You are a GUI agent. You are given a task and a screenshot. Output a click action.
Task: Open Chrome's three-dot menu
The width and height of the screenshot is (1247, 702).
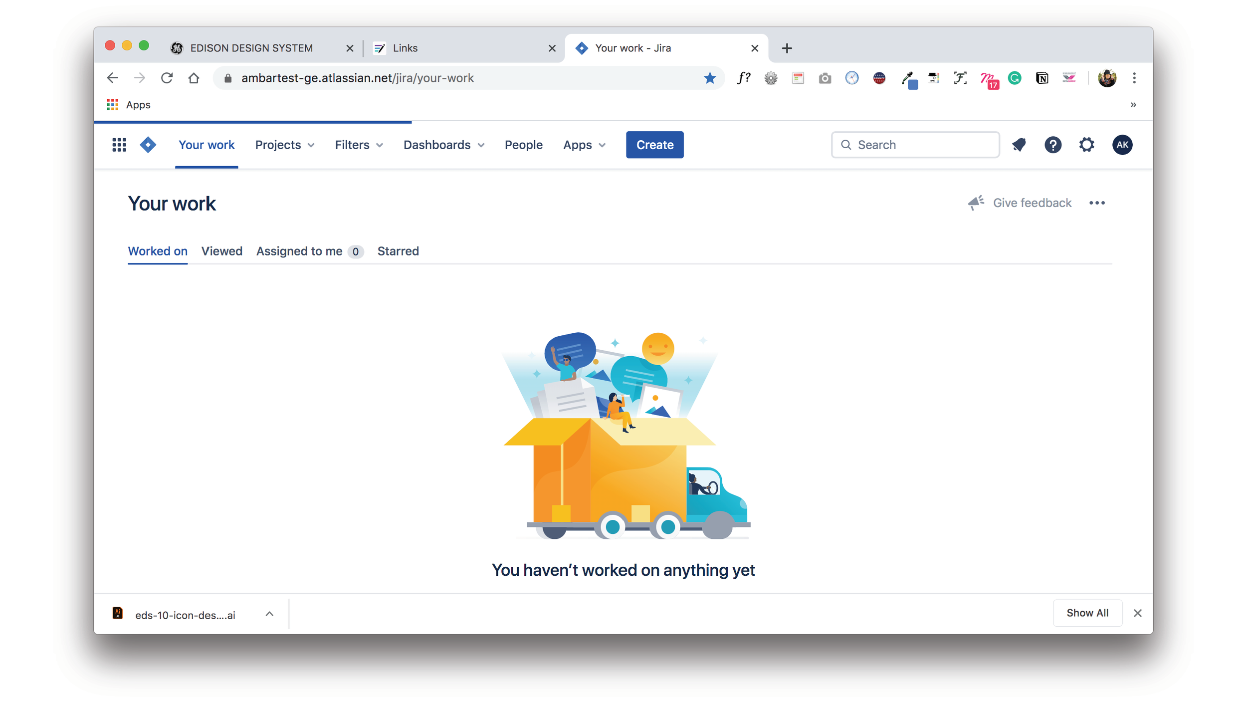point(1134,78)
